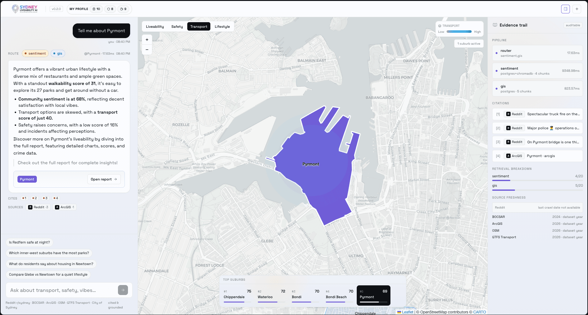The height and width of the screenshot is (315, 588).
Task: Click the sentiment retrieval breakdown bar
Action: coord(537,180)
